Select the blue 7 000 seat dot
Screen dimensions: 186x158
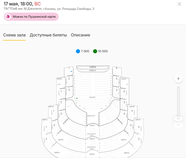point(71,72)
